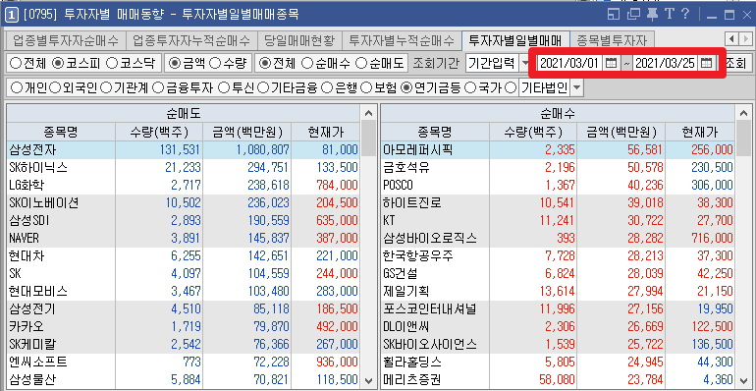Open the end date calendar picker
Viewport: 756px width, 391px height.
(x=706, y=63)
